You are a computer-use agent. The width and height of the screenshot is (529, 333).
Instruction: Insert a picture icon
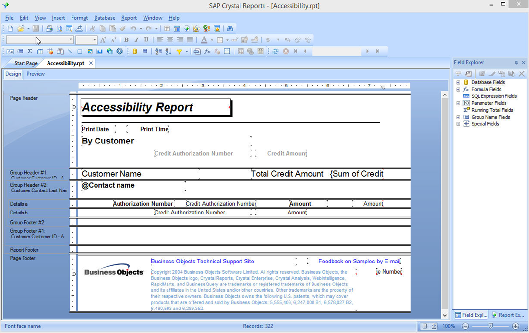point(90,51)
